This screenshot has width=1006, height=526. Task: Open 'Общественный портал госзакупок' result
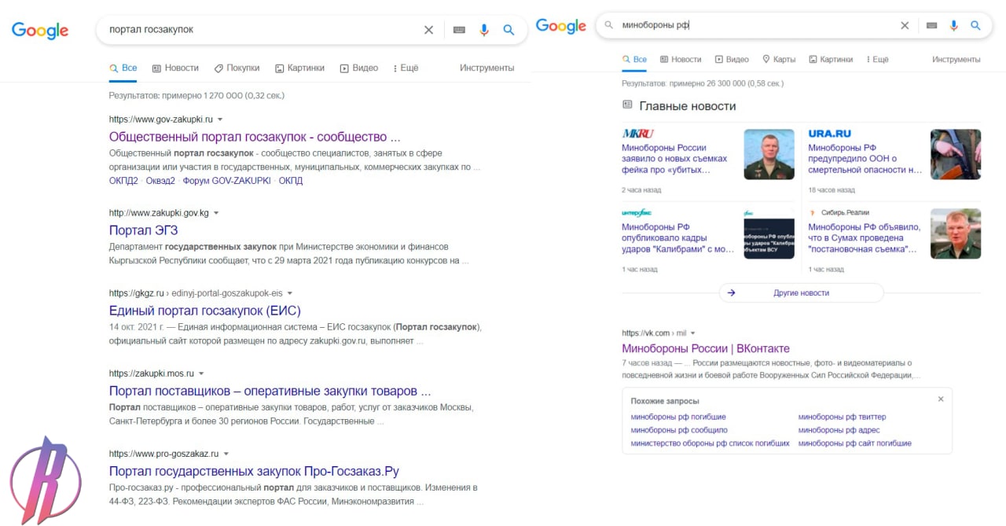255,137
